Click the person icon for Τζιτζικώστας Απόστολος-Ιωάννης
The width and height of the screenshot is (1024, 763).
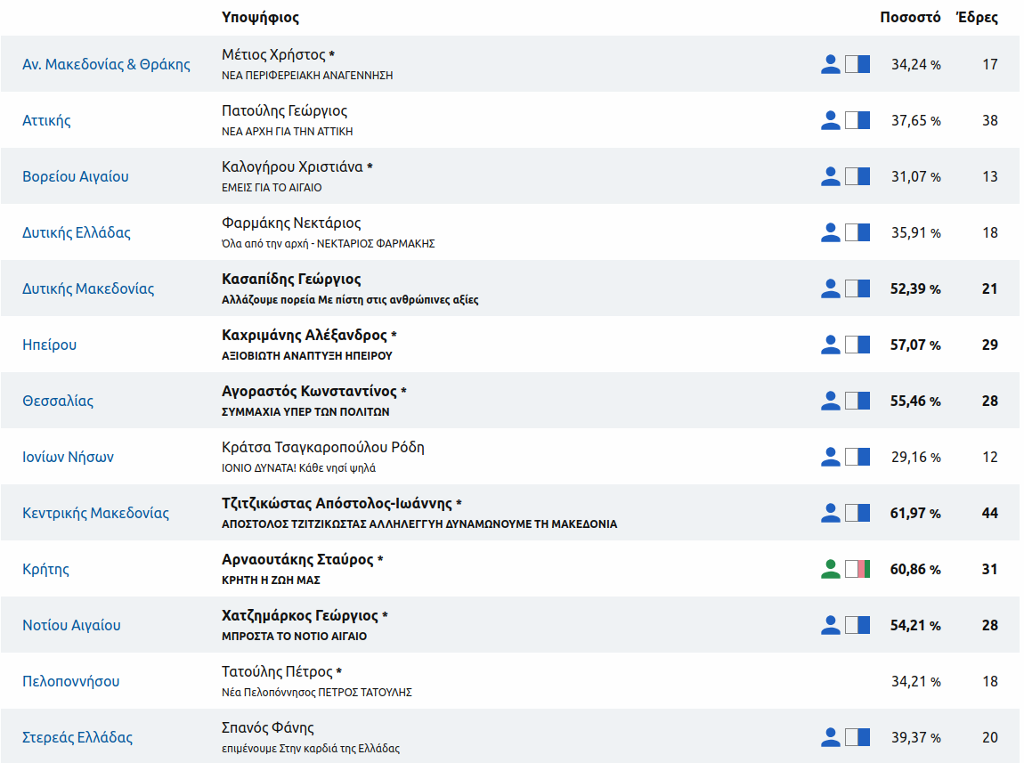[x=830, y=513]
